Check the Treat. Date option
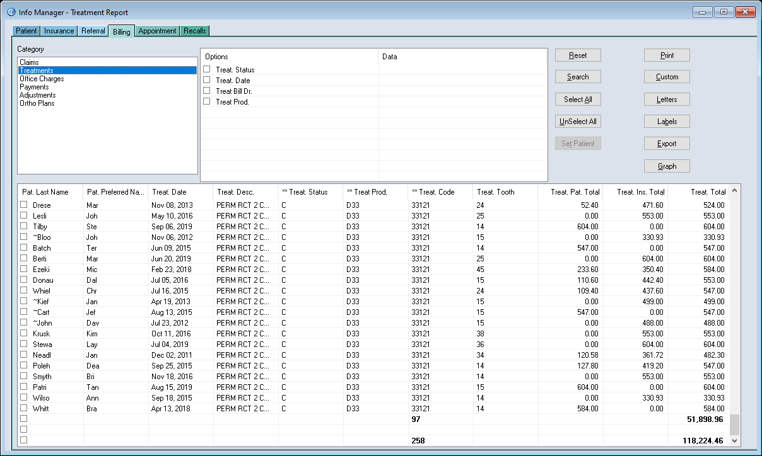This screenshot has width=762, height=456. click(207, 80)
